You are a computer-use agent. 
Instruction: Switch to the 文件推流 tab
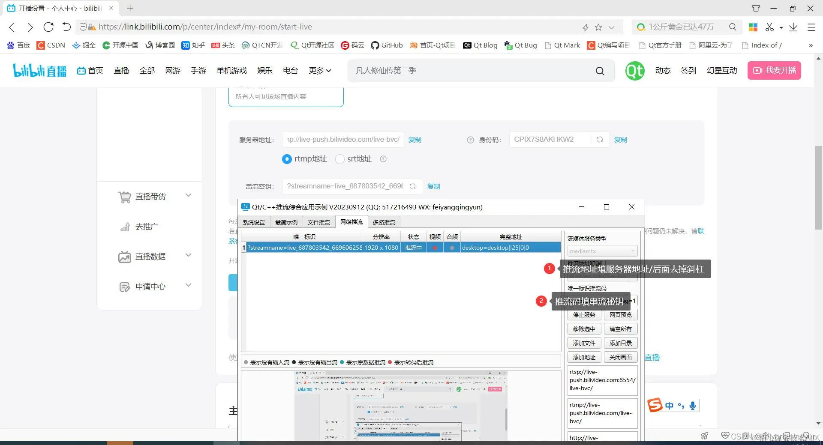[319, 222]
